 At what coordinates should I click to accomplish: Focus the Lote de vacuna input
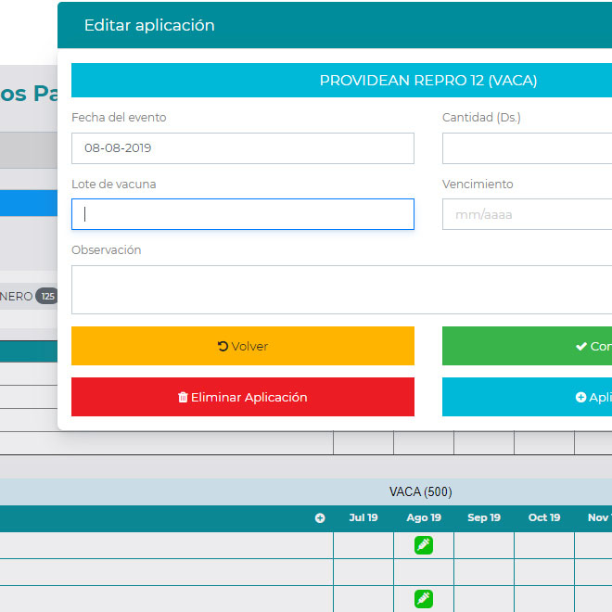[243, 214]
